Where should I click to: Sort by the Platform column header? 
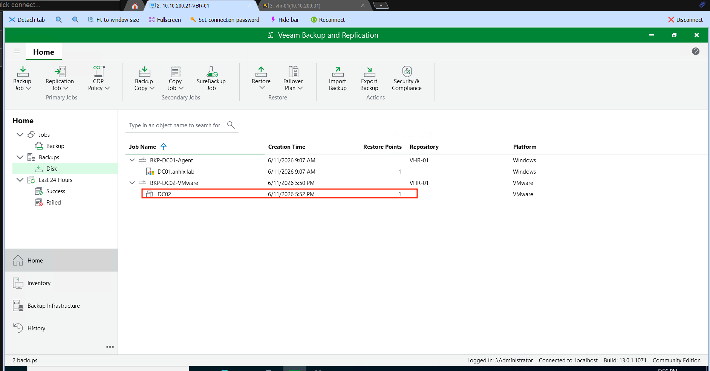(525, 147)
